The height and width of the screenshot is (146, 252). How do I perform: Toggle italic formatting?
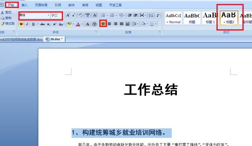[27, 24]
